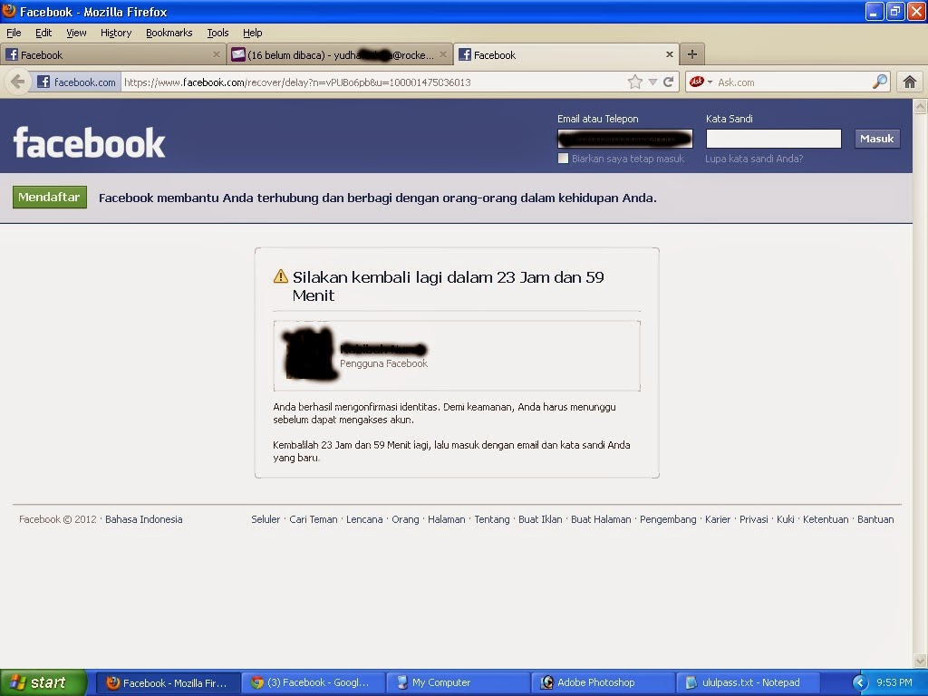Click the URL address bar
Viewport: 928px width, 696px height.
coord(372,82)
